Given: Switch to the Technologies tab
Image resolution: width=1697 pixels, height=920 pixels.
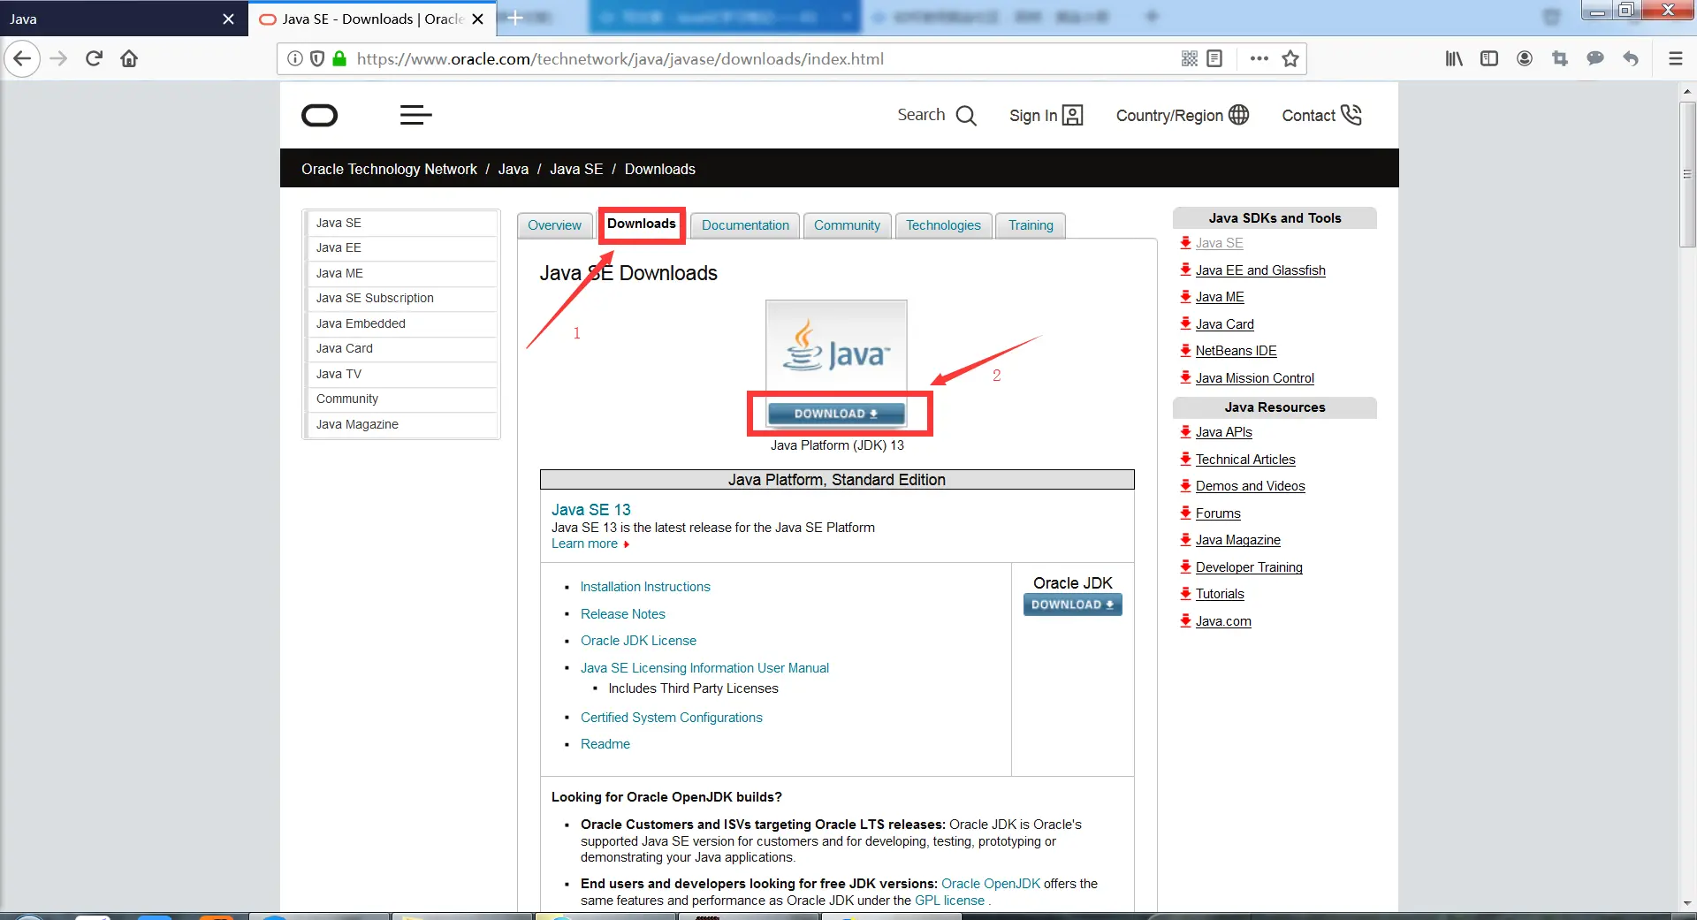Looking at the screenshot, I should tap(943, 225).
